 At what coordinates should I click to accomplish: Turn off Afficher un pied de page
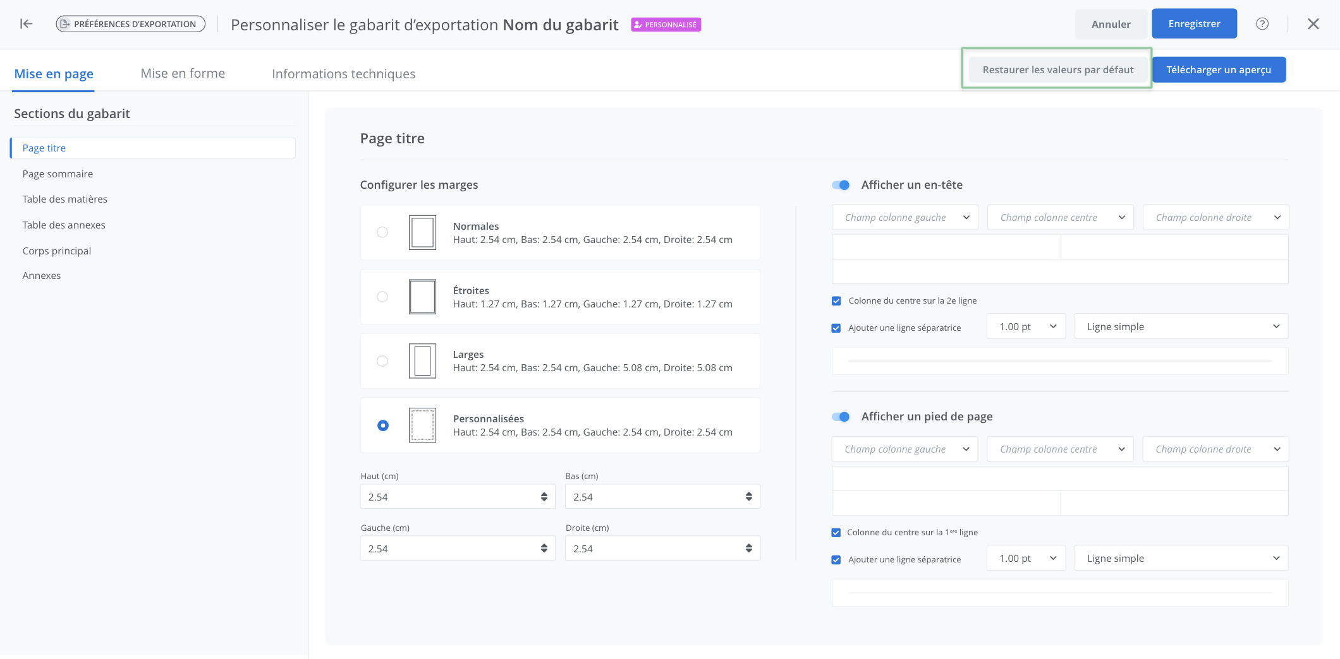point(841,417)
